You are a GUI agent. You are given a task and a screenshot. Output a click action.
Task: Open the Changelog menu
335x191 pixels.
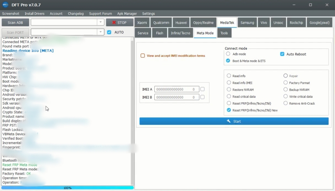coord(76,13)
